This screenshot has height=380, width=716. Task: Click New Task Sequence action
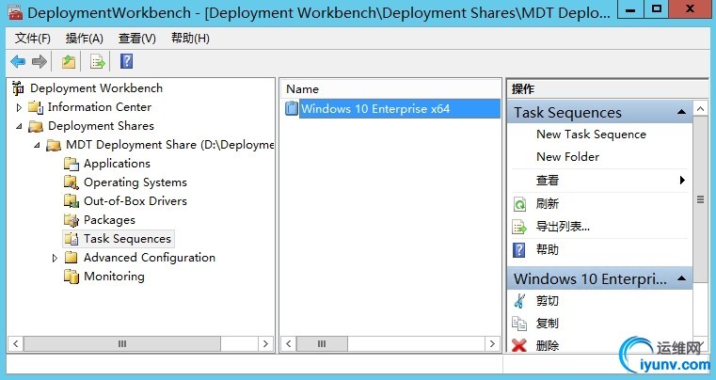(x=591, y=135)
